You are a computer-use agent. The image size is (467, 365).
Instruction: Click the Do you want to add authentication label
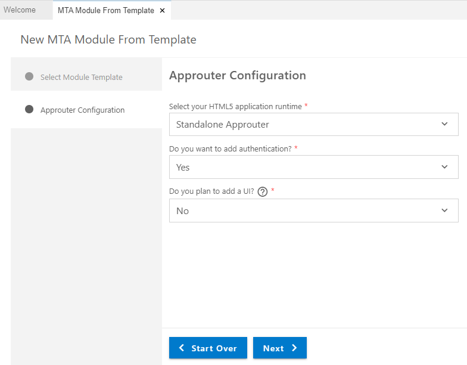click(230, 149)
